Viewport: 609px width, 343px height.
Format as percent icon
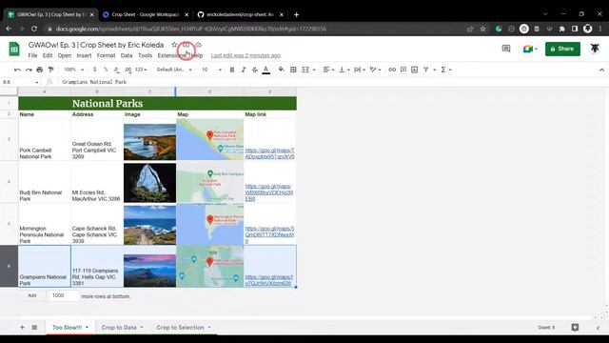pyautogui.click(x=106, y=70)
